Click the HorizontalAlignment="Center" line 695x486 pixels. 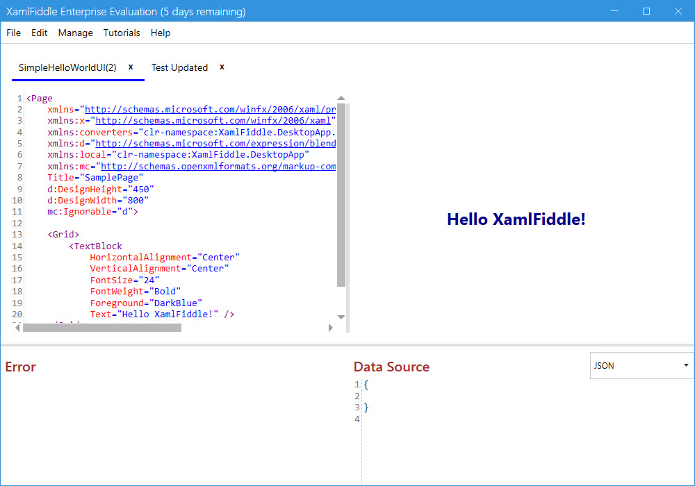pos(165,257)
